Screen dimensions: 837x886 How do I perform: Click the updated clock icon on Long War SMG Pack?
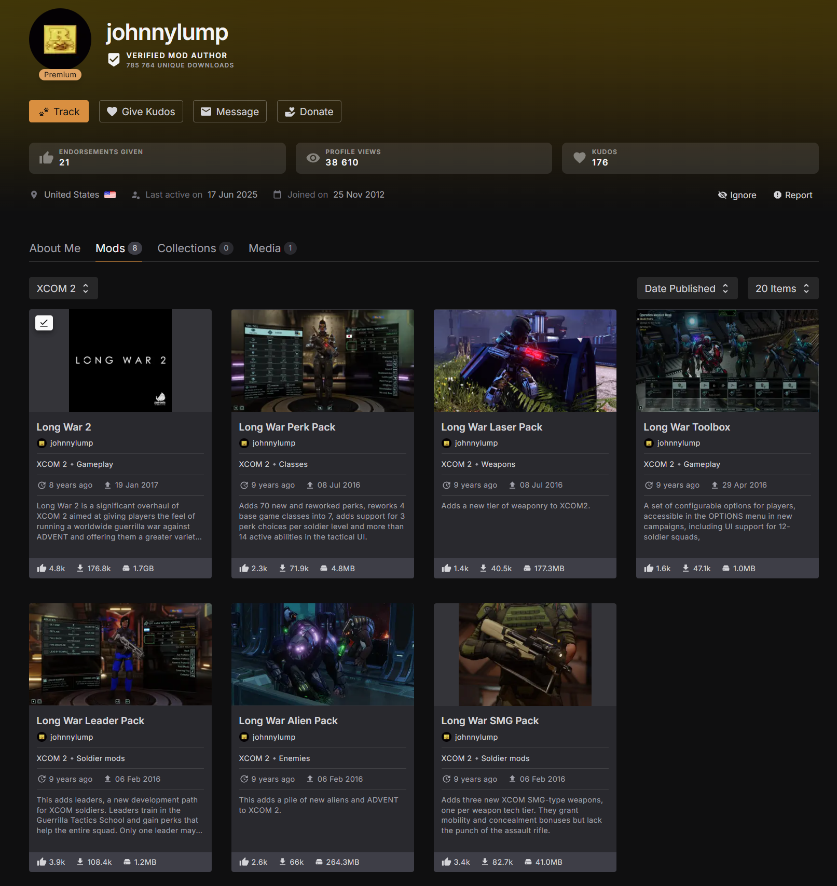446,779
